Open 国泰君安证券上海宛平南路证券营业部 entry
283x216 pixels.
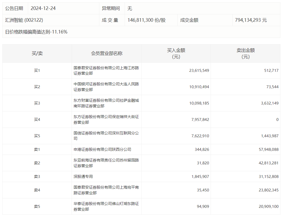[x=106, y=190]
